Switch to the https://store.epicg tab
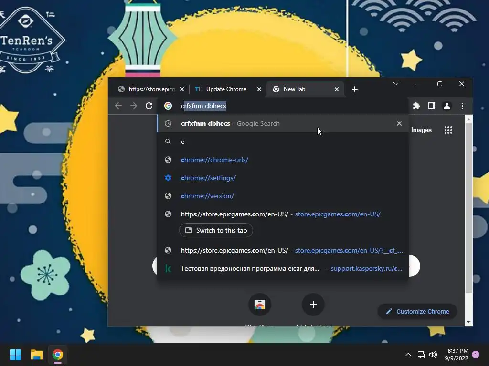Viewport: 489px width, 366px height. click(x=151, y=89)
